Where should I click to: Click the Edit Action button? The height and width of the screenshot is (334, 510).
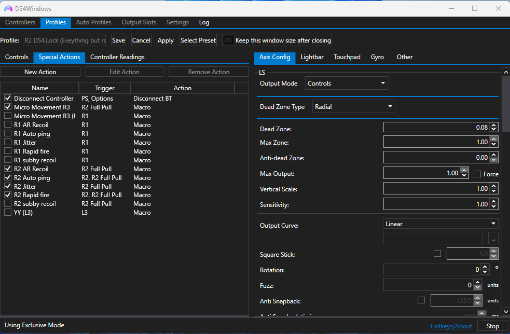125,72
